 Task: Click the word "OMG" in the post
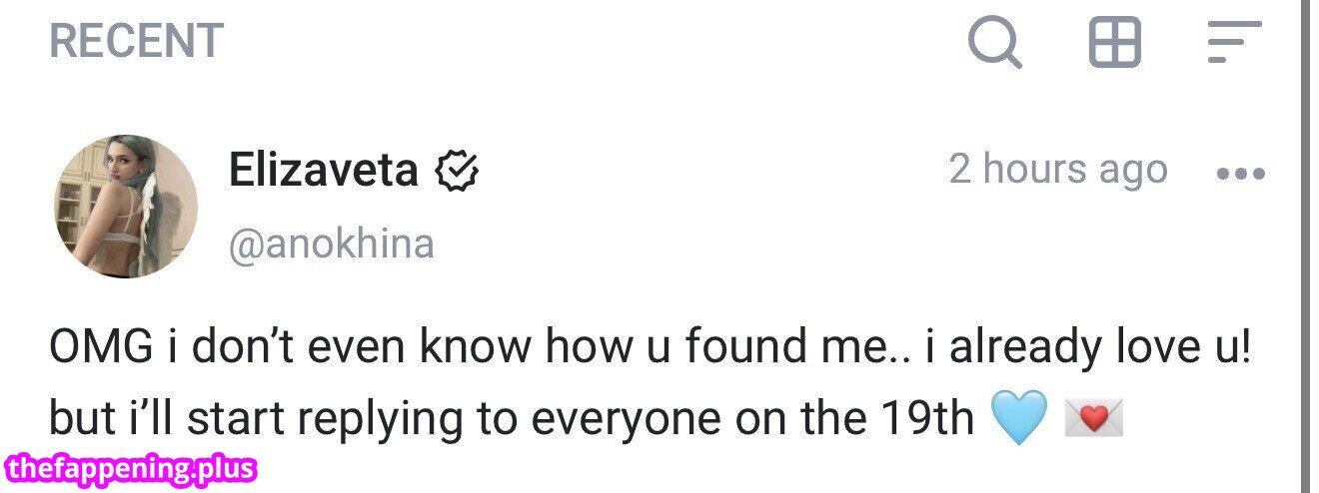point(100,346)
